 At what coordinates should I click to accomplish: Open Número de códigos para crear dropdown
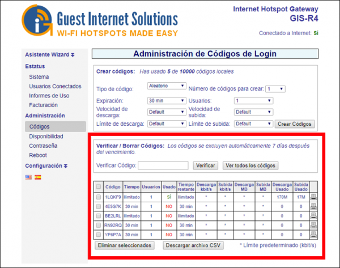point(275,89)
